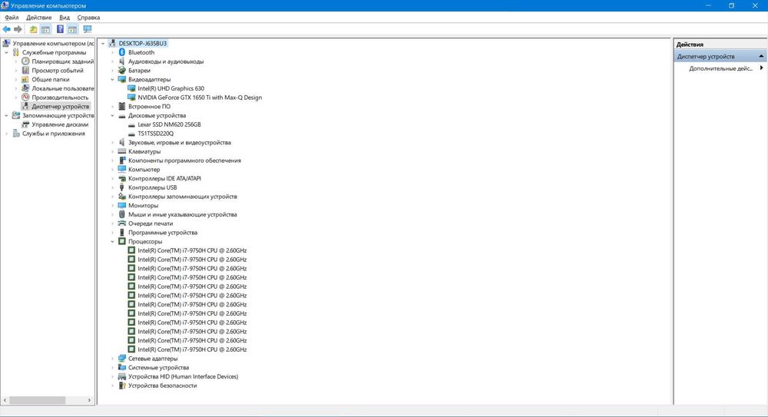Click the Просмотр событий icon in left tree
Image resolution: width=768 pixels, height=417 pixels.
pyautogui.click(x=25, y=70)
